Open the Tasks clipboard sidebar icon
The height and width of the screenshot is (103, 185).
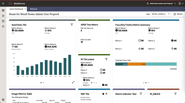pyautogui.click(x=3, y=21)
